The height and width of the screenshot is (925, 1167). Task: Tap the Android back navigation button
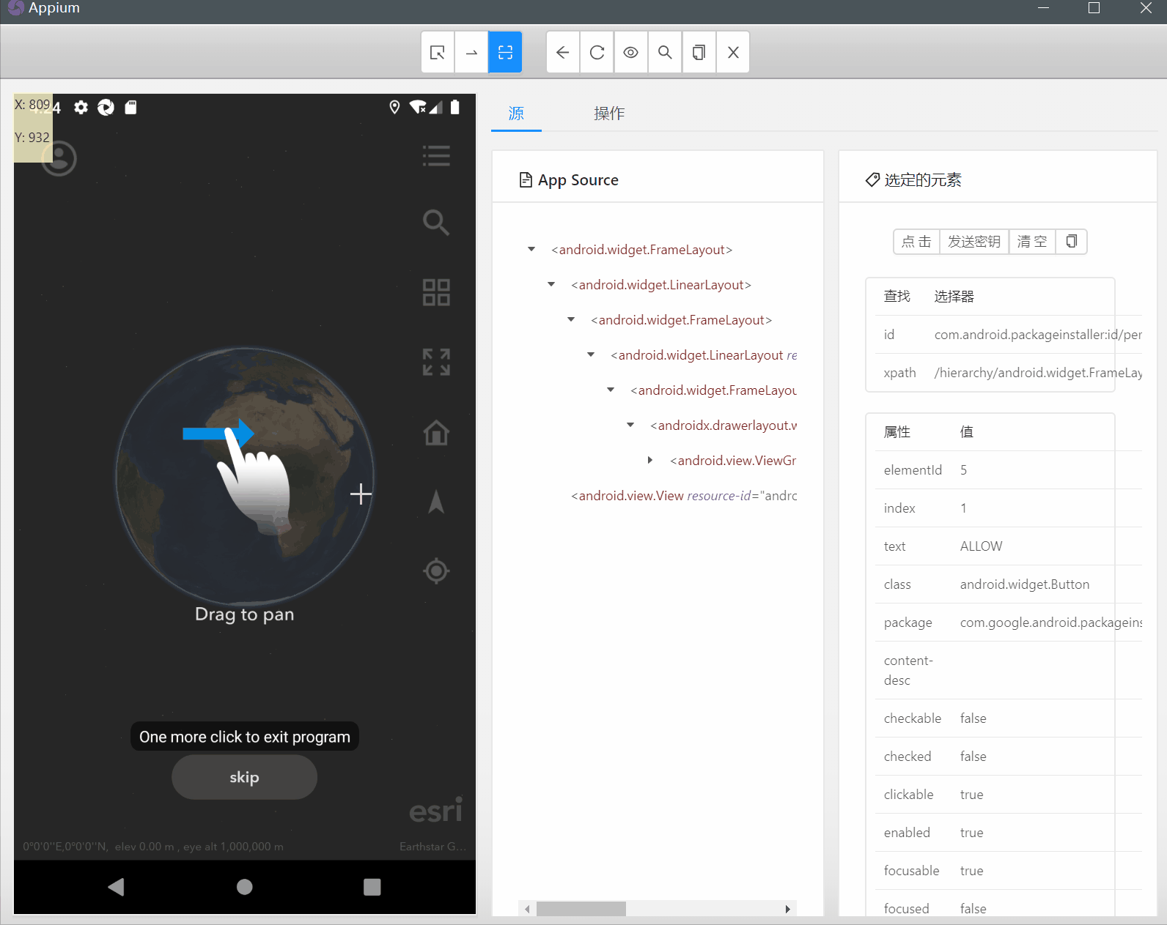click(x=116, y=887)
